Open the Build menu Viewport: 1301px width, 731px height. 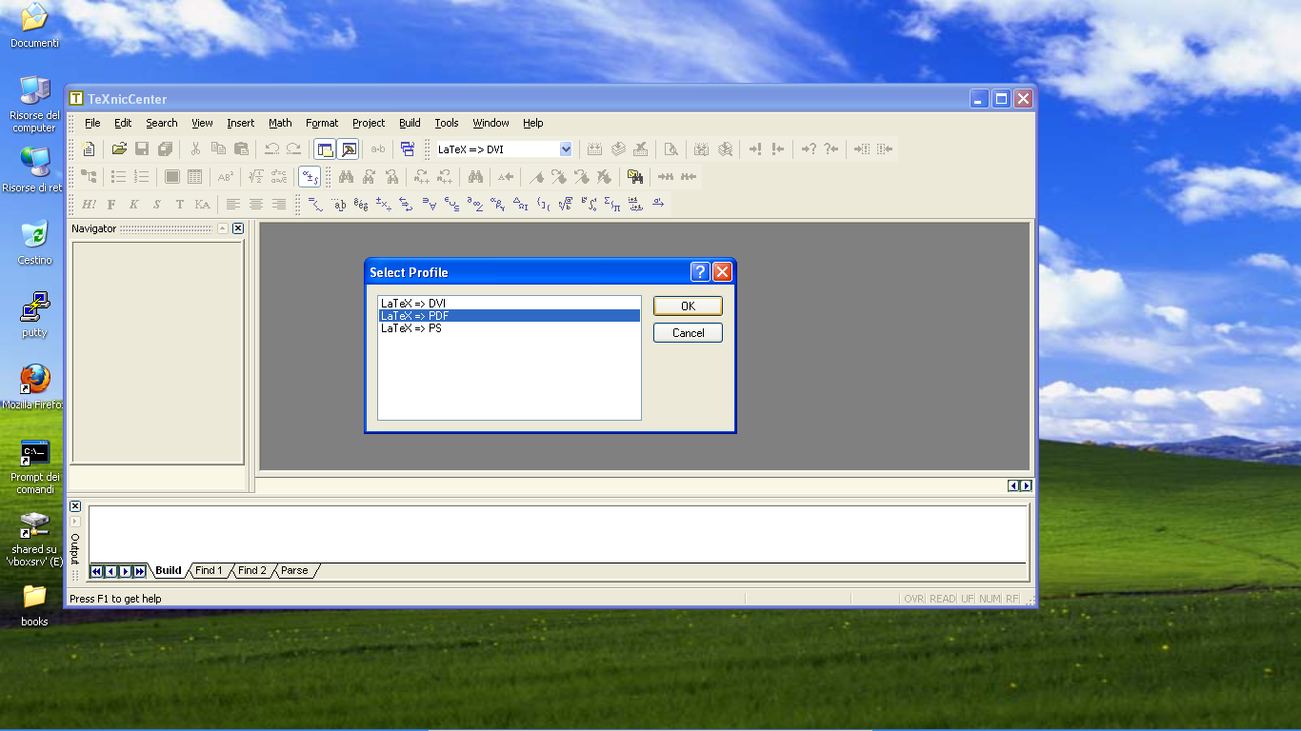click(410, 123)
